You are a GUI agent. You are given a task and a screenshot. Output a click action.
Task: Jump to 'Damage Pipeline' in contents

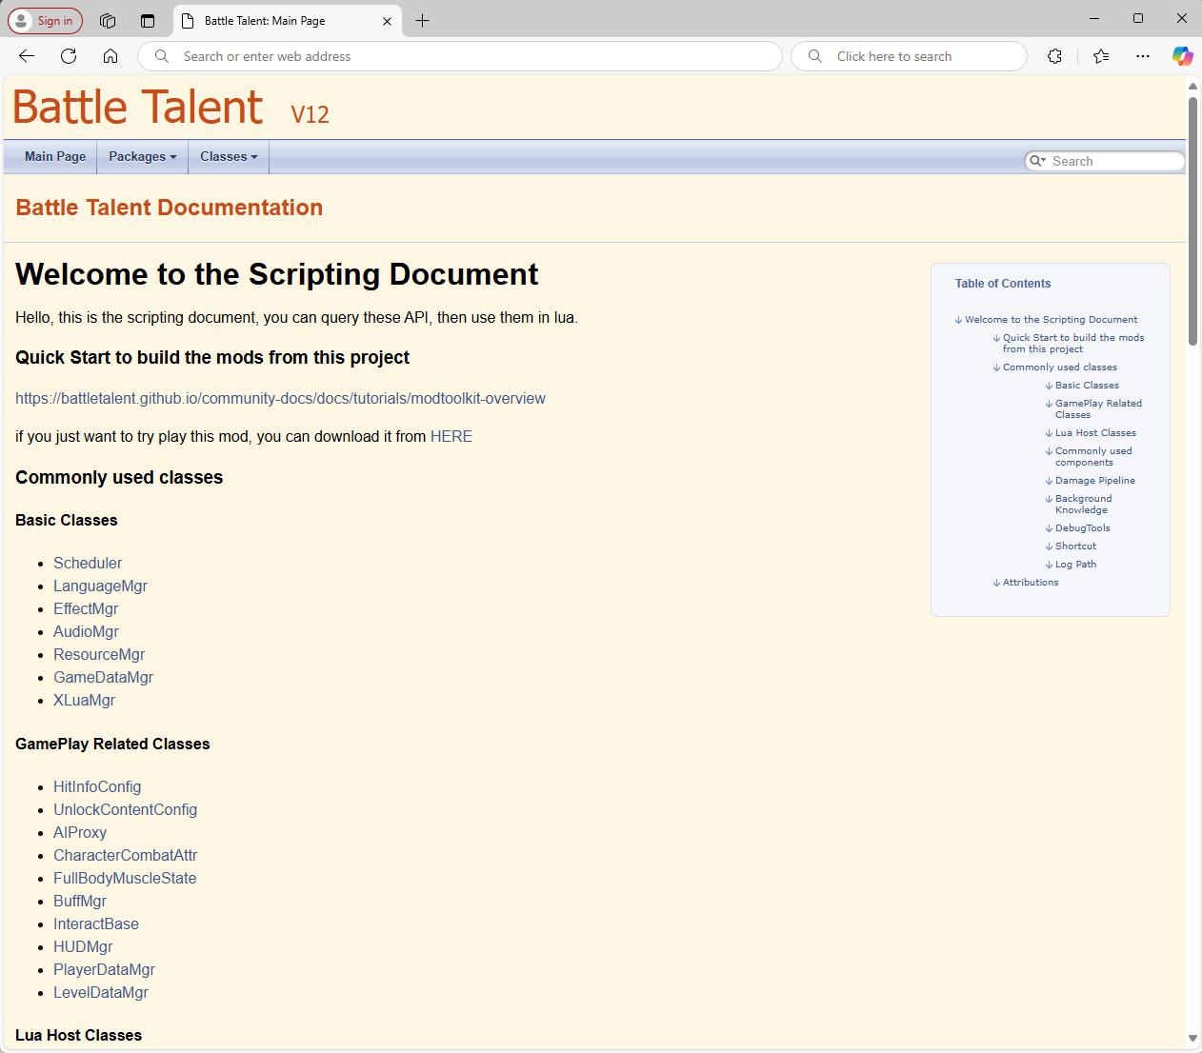pos(1095,481)
